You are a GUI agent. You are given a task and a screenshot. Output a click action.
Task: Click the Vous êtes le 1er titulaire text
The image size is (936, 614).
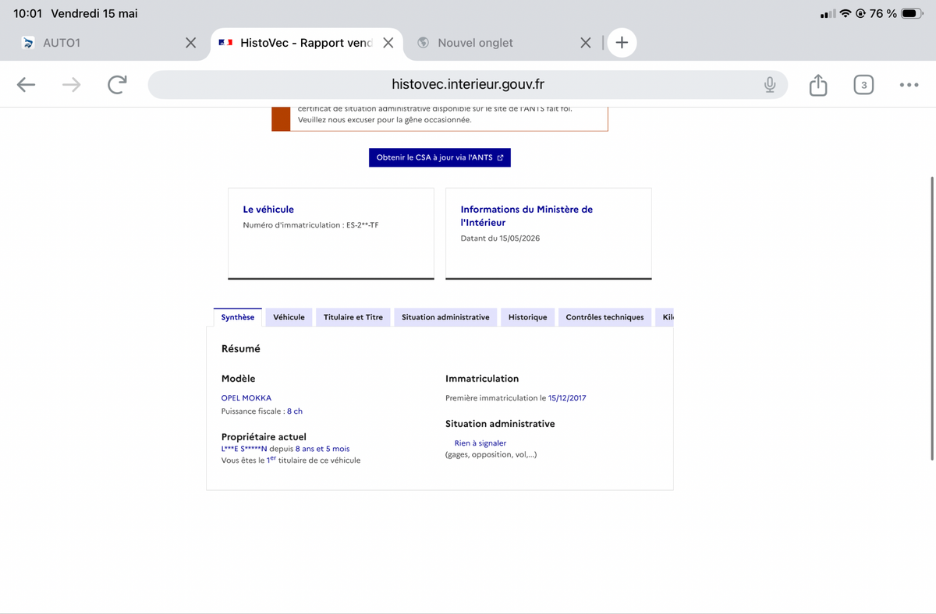(x=291, y=460)
